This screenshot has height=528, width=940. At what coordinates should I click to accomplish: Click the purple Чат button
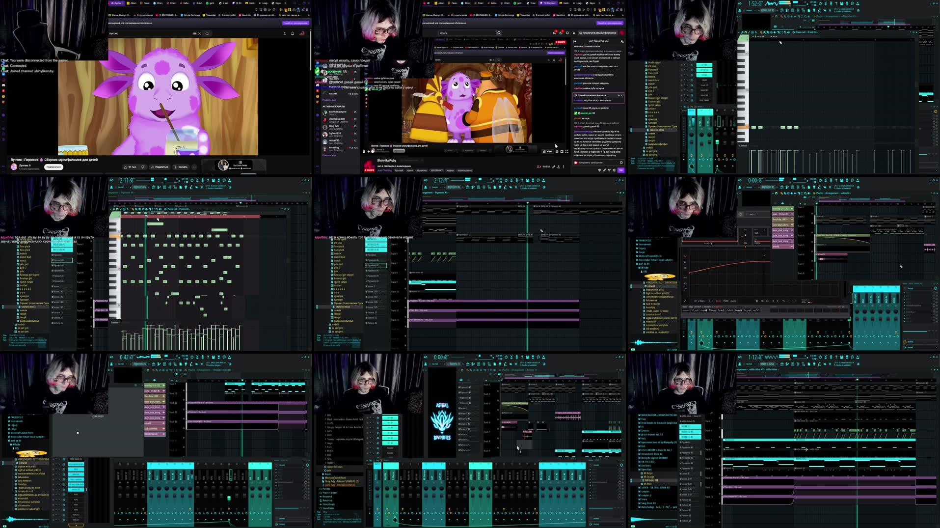[x=621, y=170]
